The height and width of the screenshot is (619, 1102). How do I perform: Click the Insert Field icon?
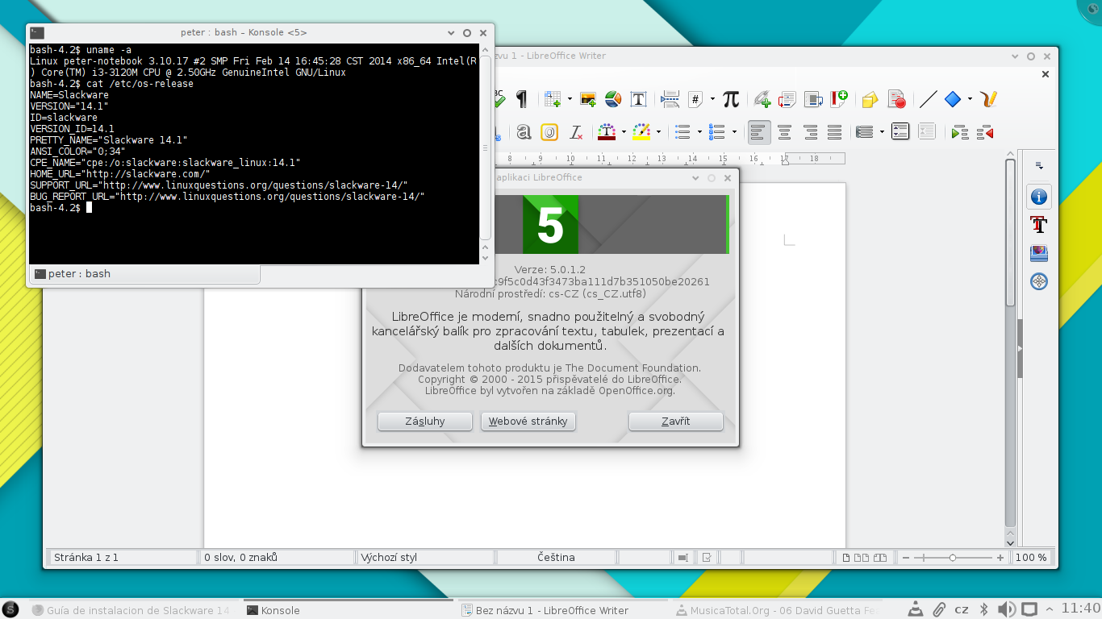(x=695, y=99)
